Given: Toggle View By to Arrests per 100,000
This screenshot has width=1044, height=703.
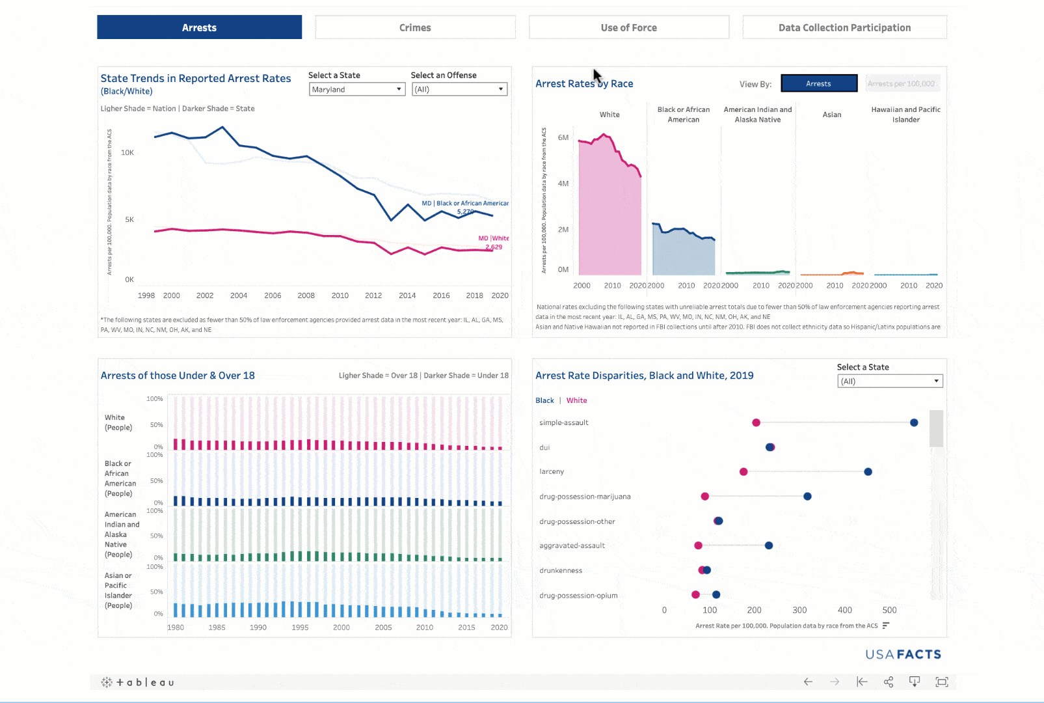Looking at the screenshot, I should 901,83.
